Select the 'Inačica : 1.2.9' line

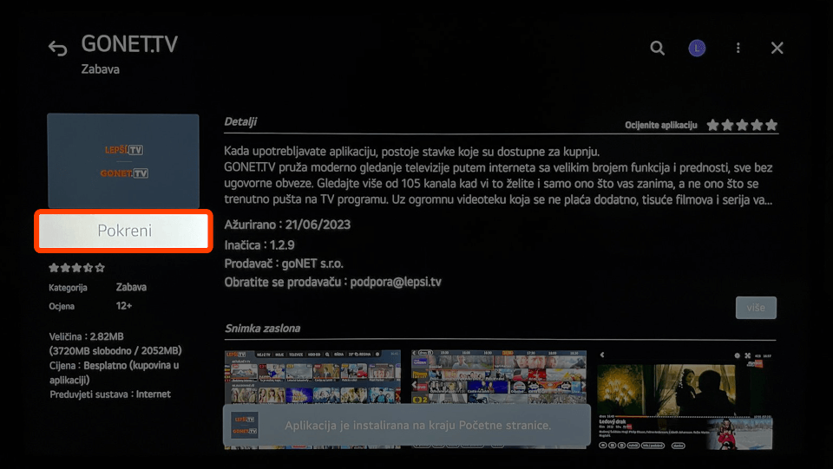pos(259,245)
